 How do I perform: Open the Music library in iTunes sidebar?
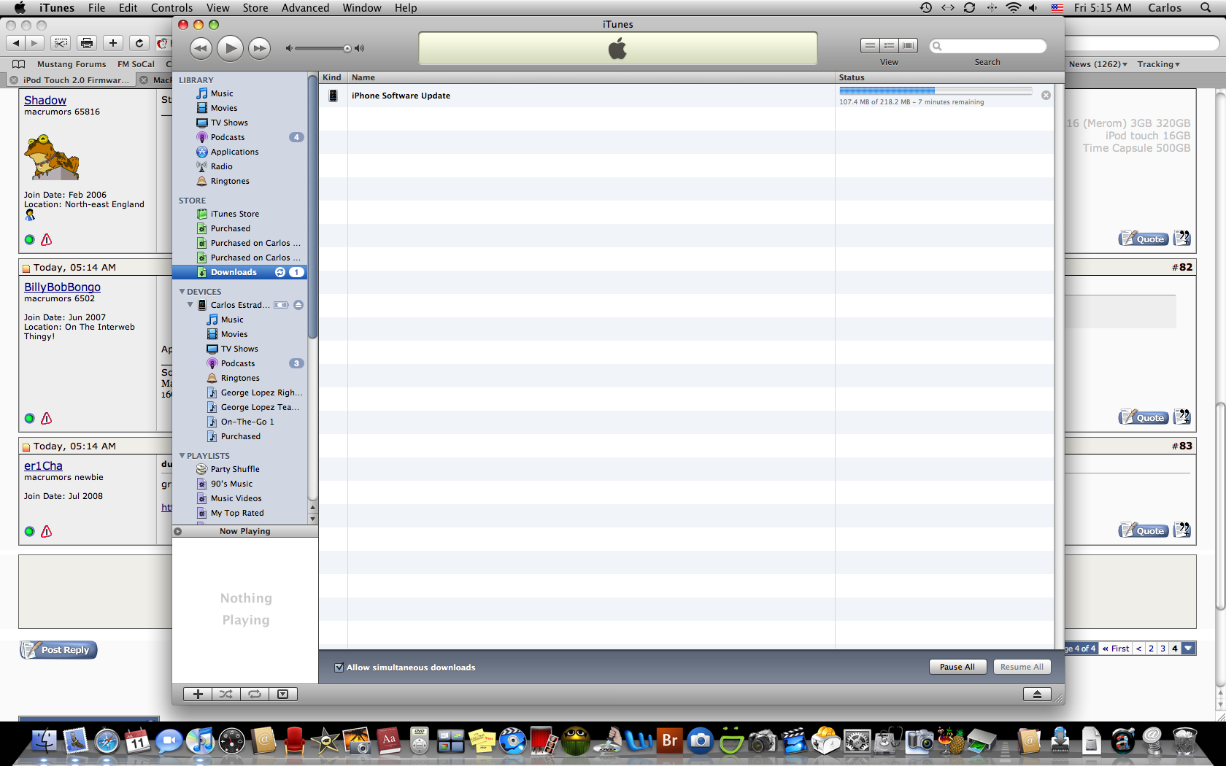(222, 93)
